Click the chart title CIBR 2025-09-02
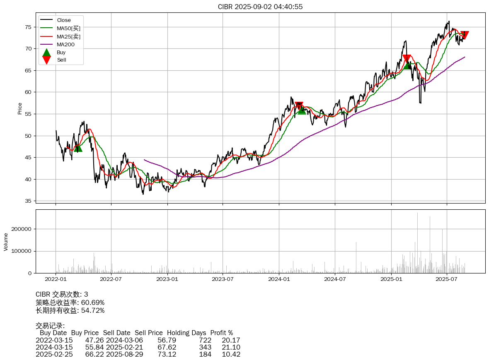489x362 pixels. [260, 7]
